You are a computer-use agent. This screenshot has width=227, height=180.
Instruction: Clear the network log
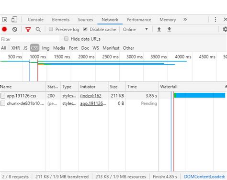pyautogui.click(x=15, y=29)
